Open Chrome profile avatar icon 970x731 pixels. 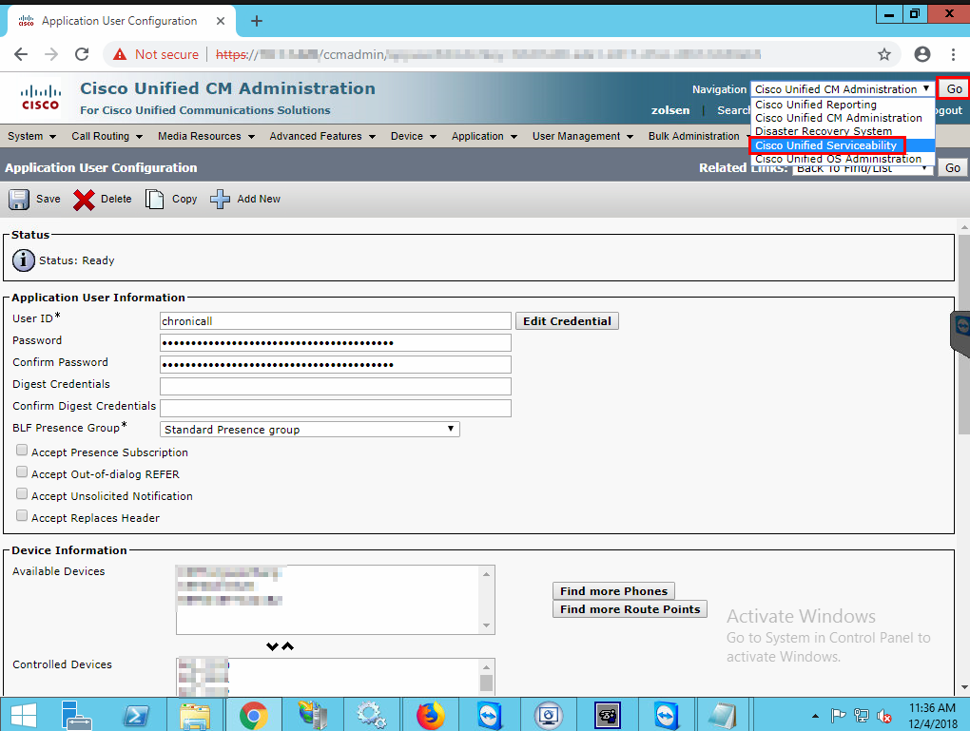tap(921, 54)
